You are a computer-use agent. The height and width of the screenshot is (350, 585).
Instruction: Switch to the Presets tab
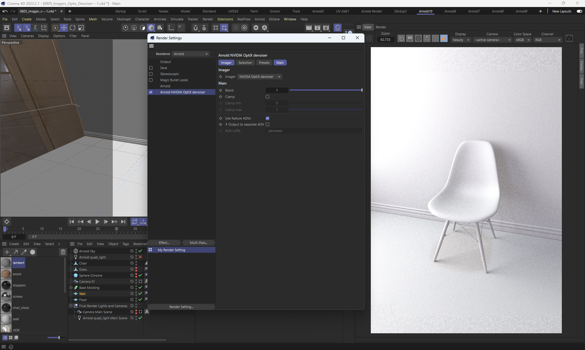tap(264, 63)
